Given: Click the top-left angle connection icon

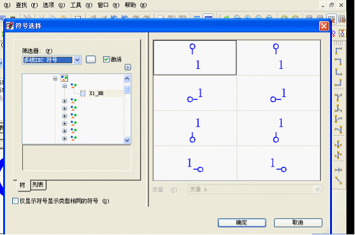Looking at the screenshot, I should point(338,51).
